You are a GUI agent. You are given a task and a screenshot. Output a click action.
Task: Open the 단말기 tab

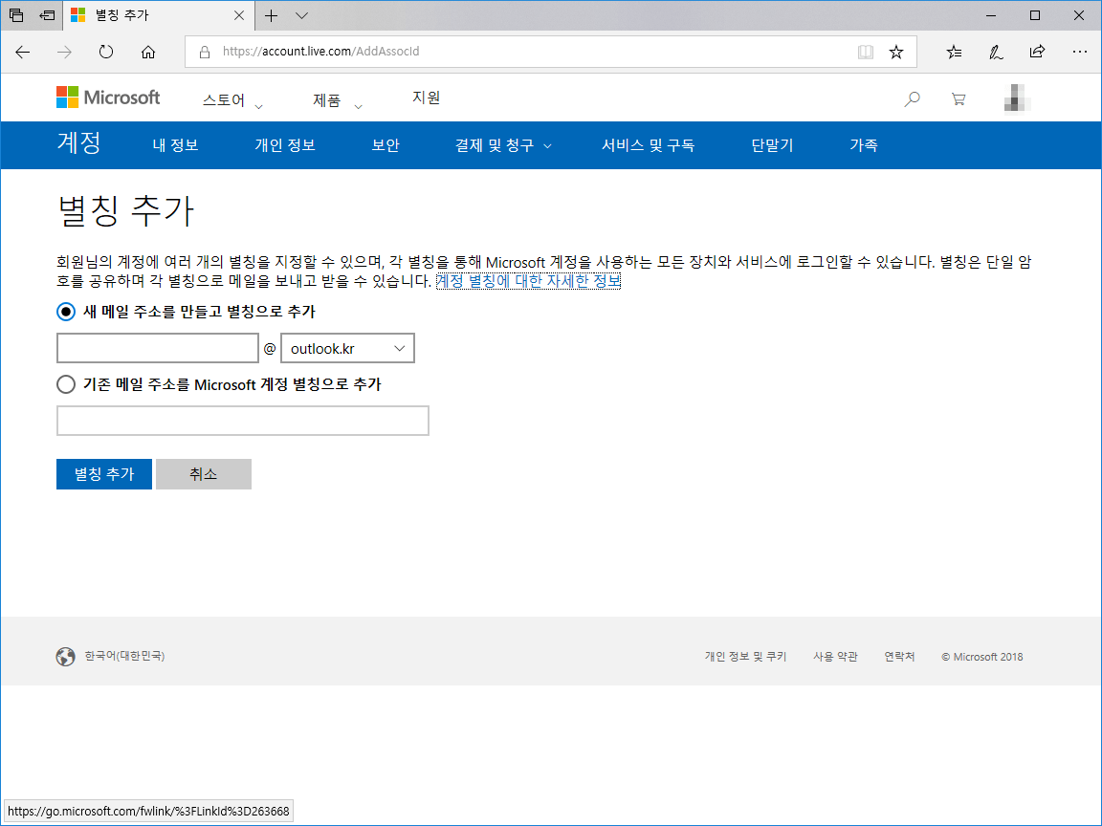point(772,145)
